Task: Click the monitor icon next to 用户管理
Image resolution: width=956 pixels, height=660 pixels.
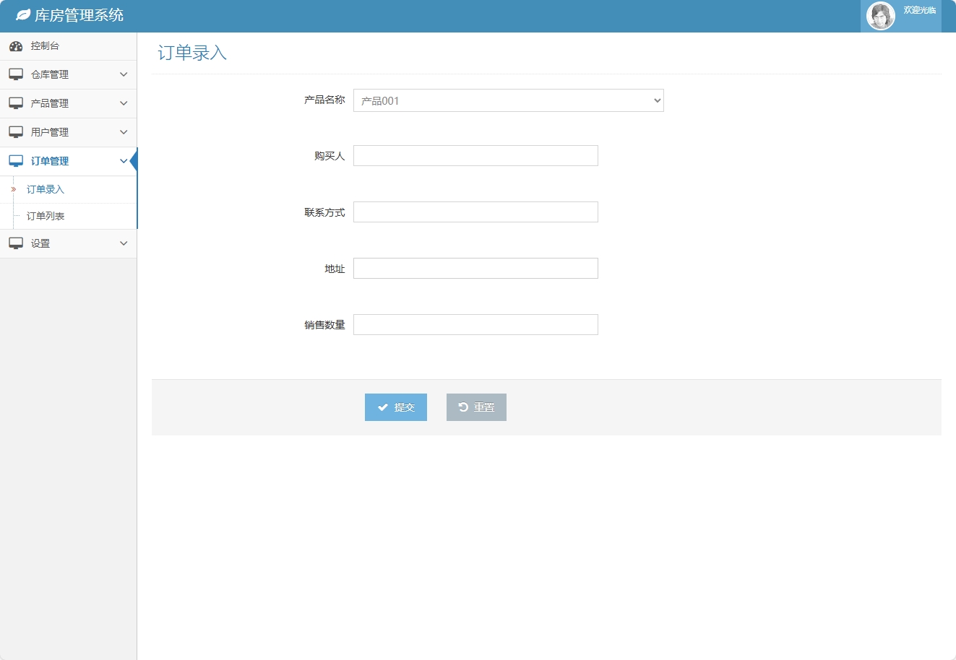Action: pyautogui.click(x=16, y=131)
